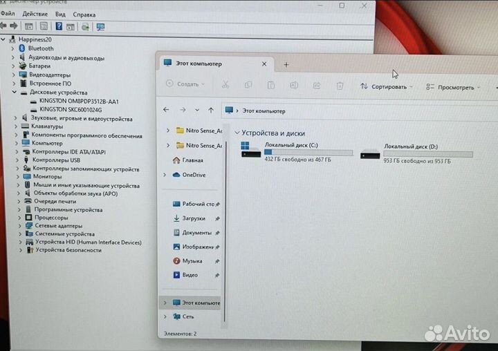This screenshot has width=498, height=351.
Task: Open the Справка menu in Device Manager
Action: coord(84,15)
